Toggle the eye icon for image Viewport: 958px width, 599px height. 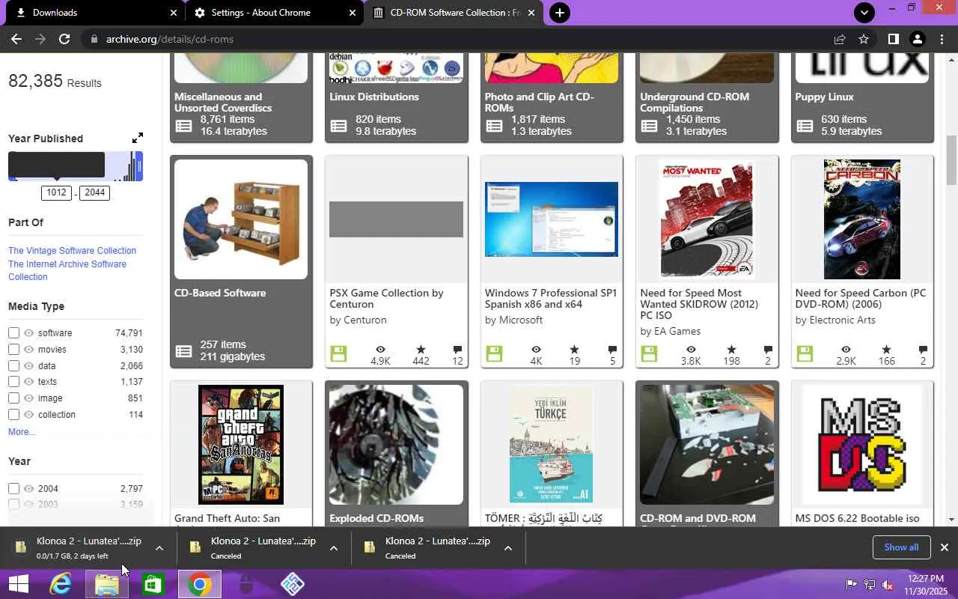click(29, 398)
